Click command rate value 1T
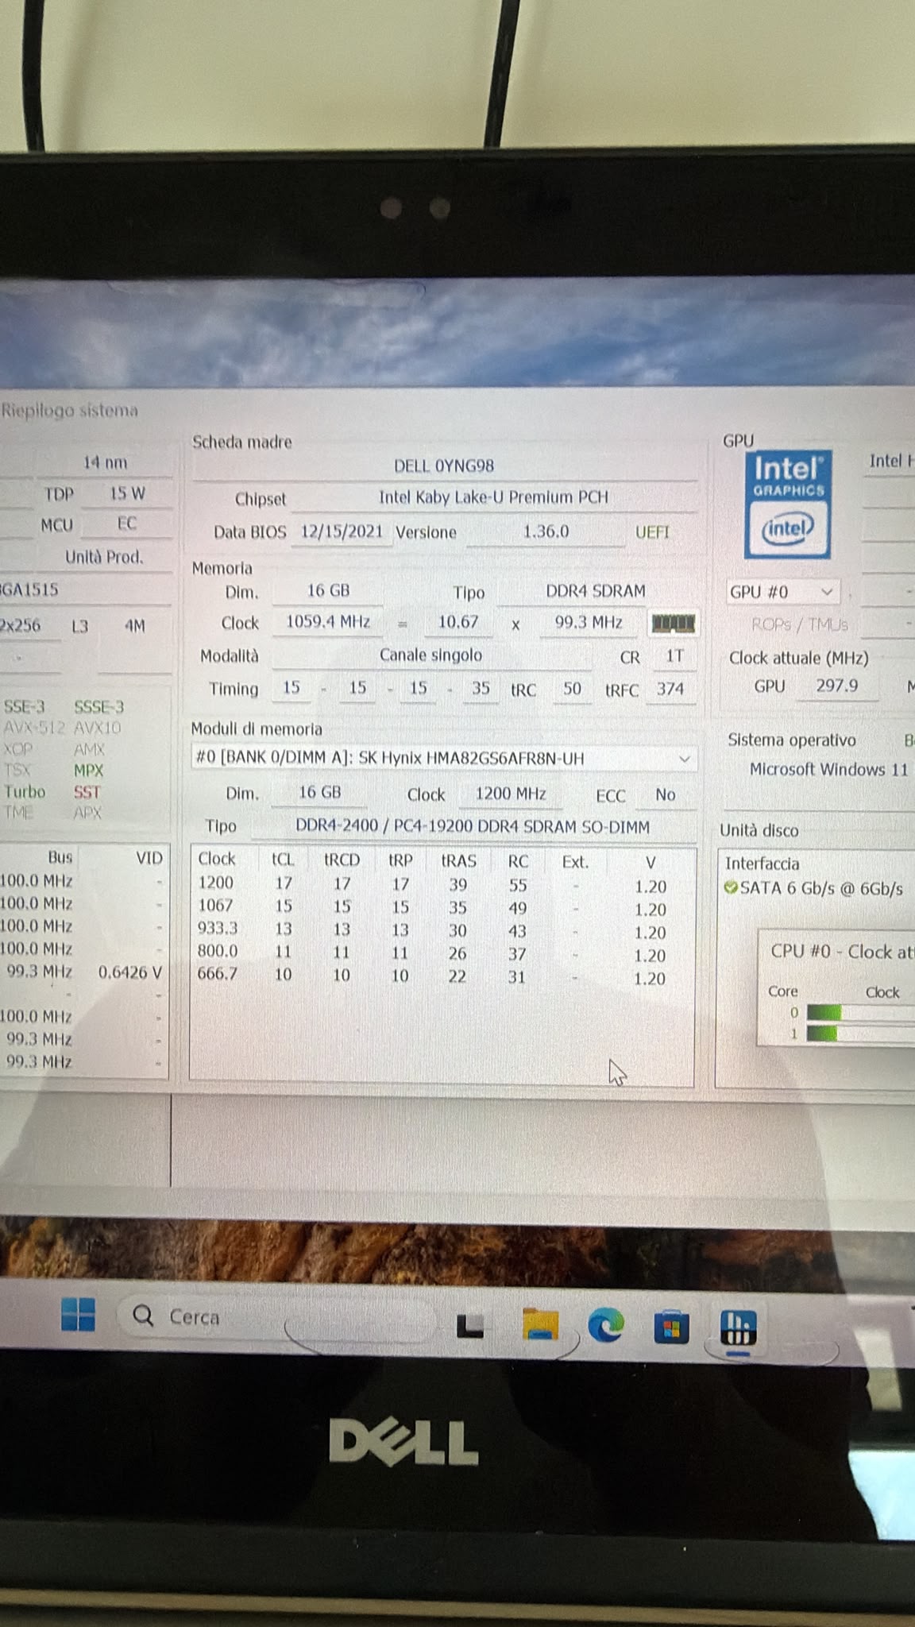 point(674,656)
